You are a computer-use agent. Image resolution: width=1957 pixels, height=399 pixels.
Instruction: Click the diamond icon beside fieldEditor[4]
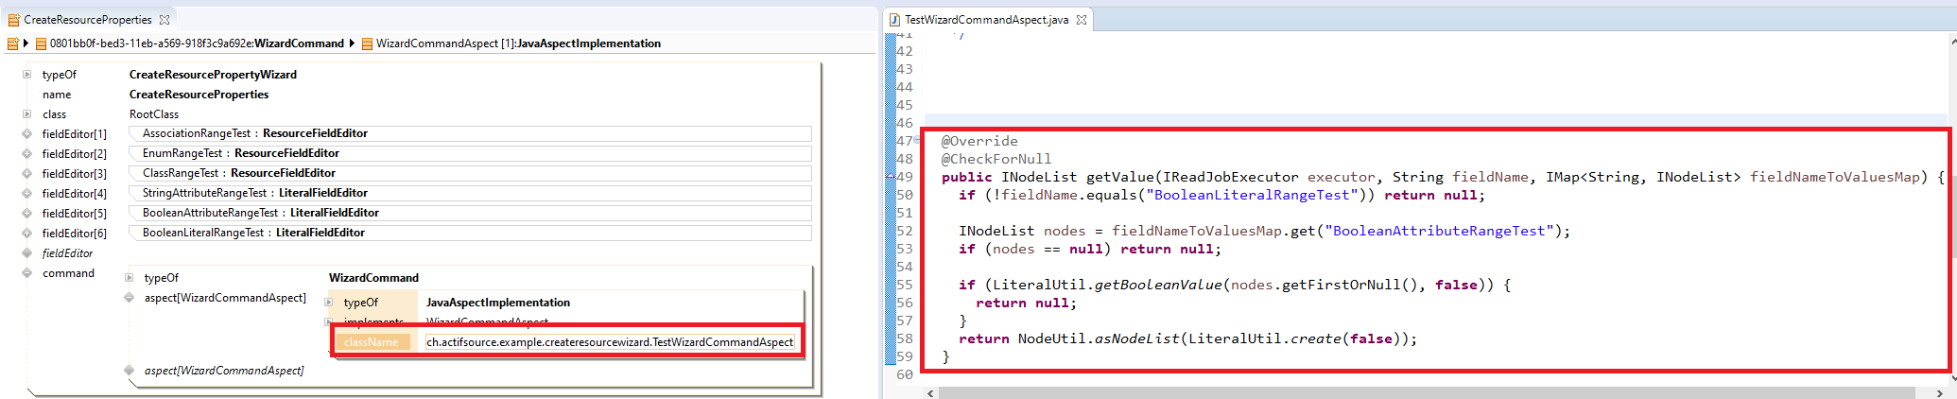[x=26, y=194]
